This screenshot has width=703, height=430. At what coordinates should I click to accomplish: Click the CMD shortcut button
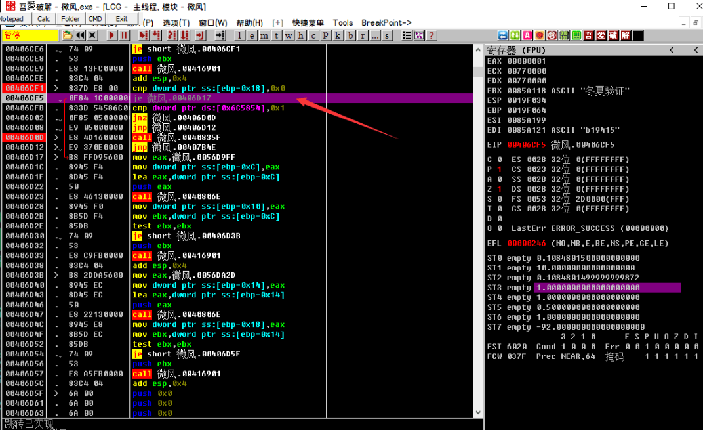click(x=95, y=19)
